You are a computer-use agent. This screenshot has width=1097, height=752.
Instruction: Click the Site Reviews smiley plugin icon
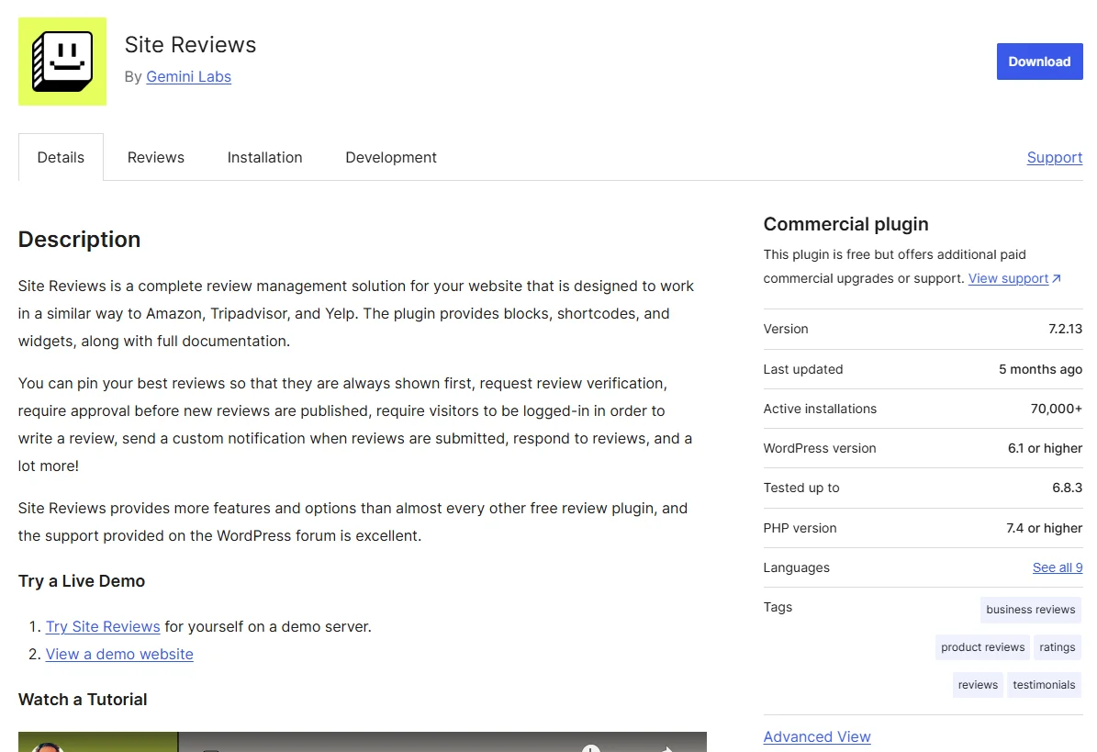pos(62,62)
